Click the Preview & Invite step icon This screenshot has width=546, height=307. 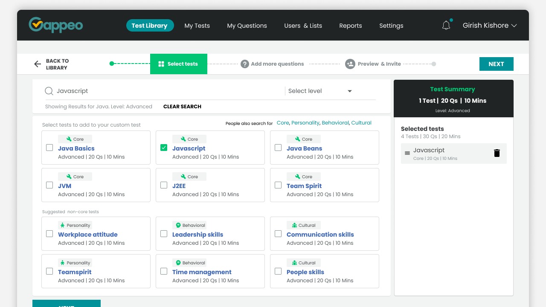point(350,64)
